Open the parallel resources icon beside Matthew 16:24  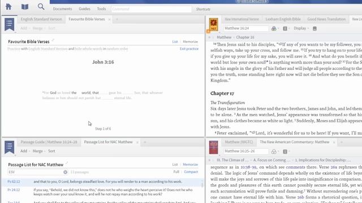[274, 29]
